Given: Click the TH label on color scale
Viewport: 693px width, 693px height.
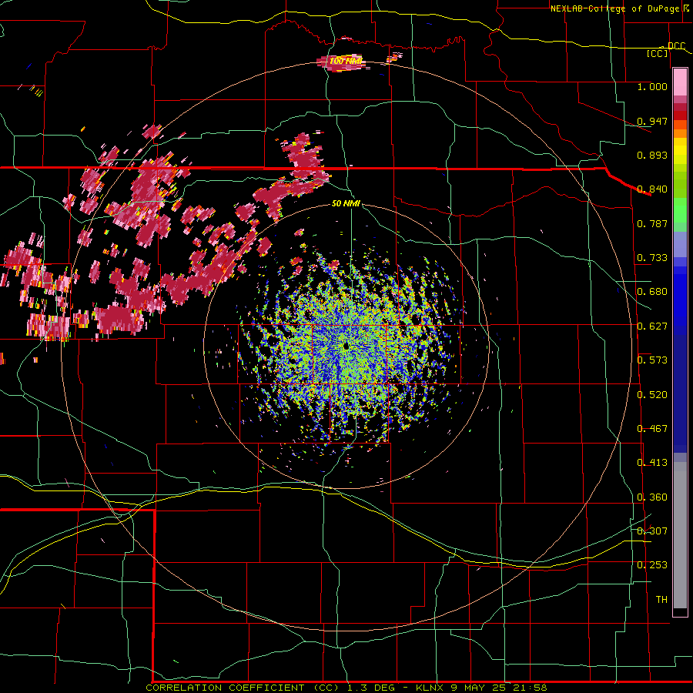Looking at the screenshot, I should click(661, 600).
